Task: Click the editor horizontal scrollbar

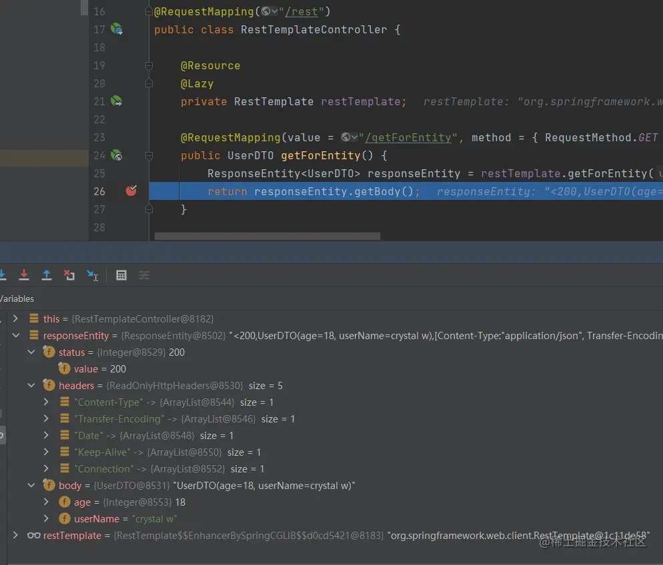Action: pyautogui.click(x=267, y=236)
